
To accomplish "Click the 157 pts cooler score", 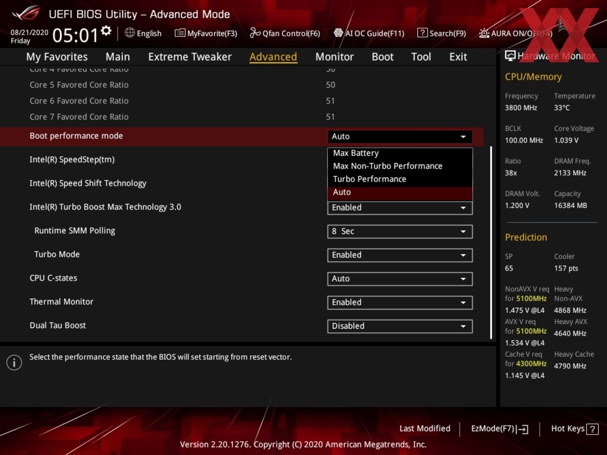I will [x=566, y=268].
